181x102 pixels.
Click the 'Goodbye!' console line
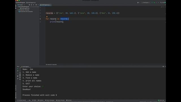pyautogui.click(x=27, y=90)
